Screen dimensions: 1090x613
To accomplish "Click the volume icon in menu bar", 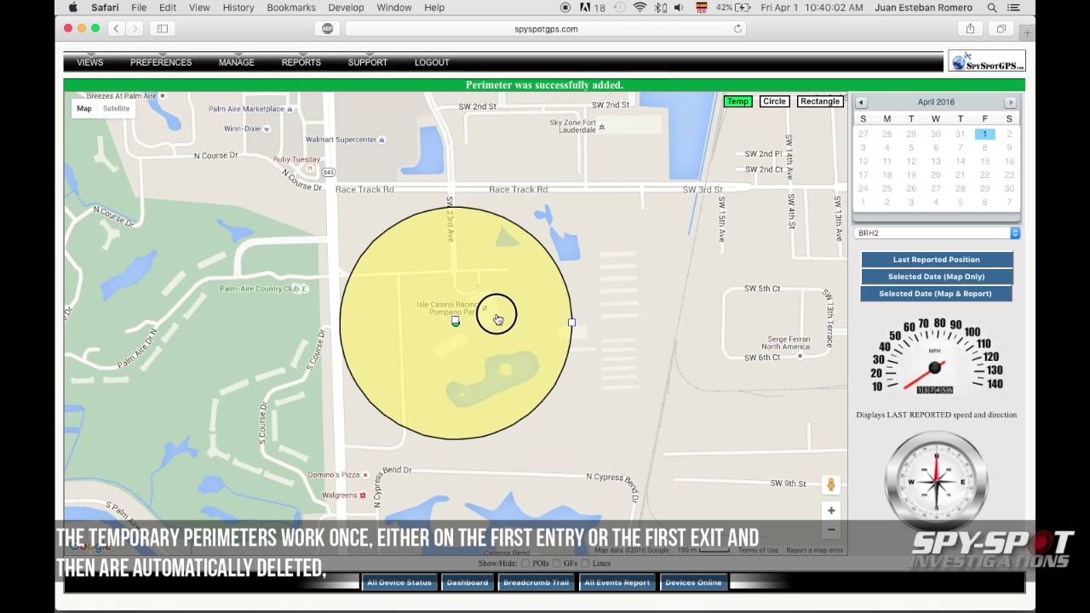I will click(679, 8).
